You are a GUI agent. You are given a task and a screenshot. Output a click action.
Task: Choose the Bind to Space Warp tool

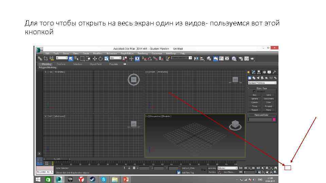tap(52, 59)
